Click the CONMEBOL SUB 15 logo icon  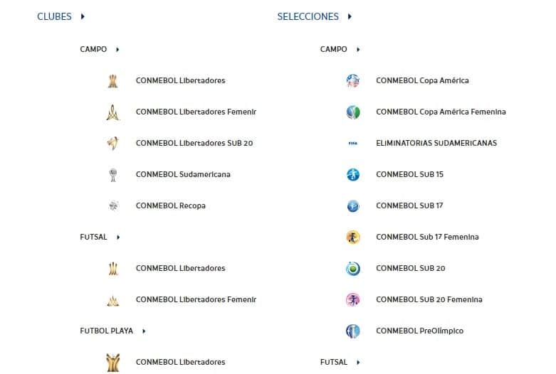click(x=353, y=175)
